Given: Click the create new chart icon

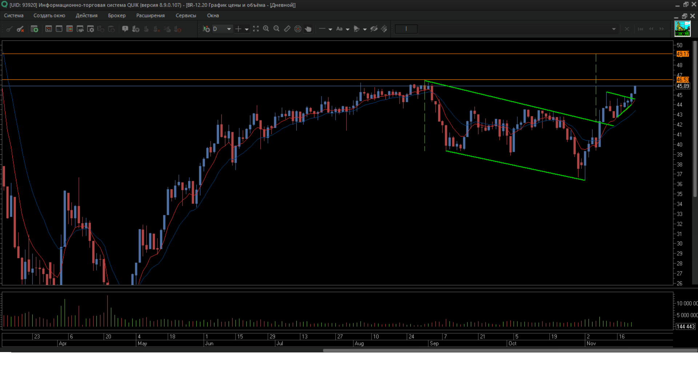Looking at the screenshot, I should (x=48, y=29).
